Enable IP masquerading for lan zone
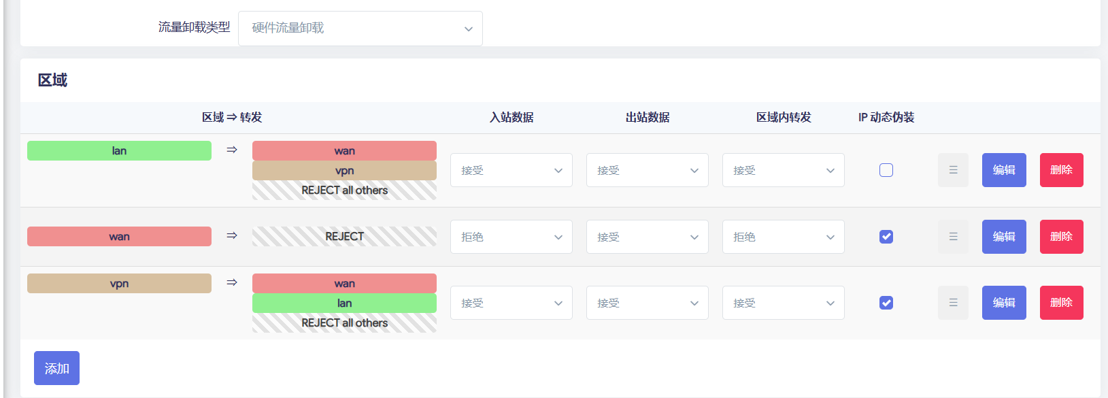Viewport: 1108px width, 398px height. (886, 170)
